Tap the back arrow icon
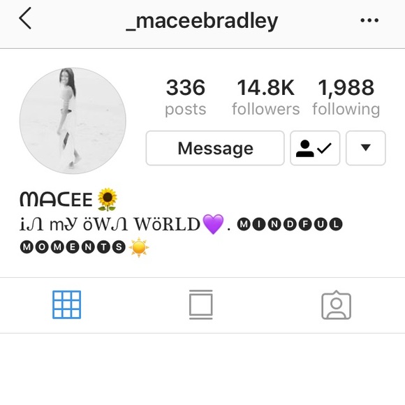Screen dimensions: 405x405 (25, 18)
